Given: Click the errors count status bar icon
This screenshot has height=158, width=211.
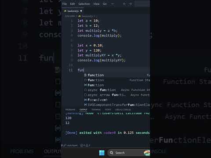Looking at the screenshot, I should click(82, 145).
